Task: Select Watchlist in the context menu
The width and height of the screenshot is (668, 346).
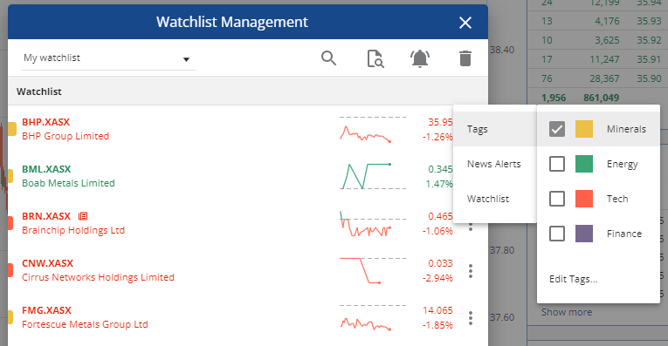Action: 494,199
